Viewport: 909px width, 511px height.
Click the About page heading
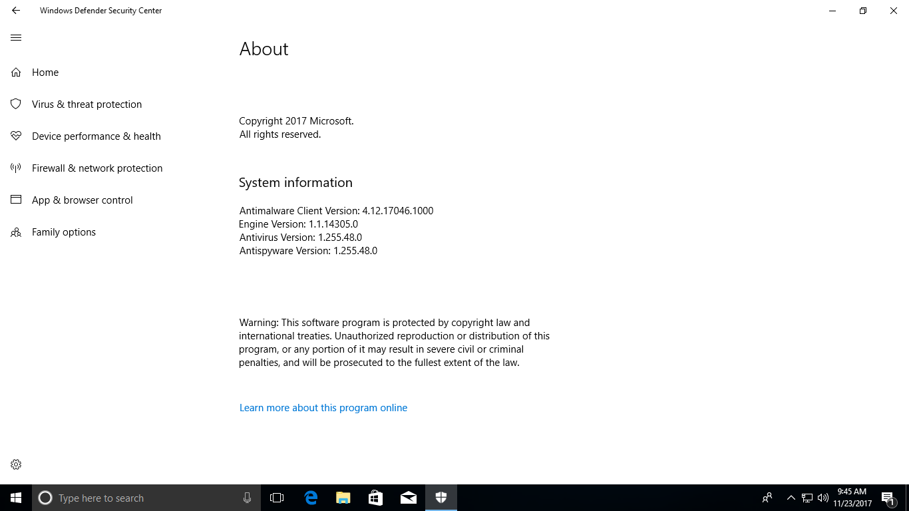click(x=264, y=49)
